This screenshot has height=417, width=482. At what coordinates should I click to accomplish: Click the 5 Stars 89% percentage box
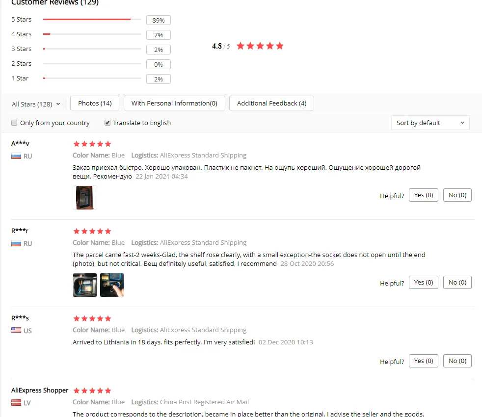(159, 20)
